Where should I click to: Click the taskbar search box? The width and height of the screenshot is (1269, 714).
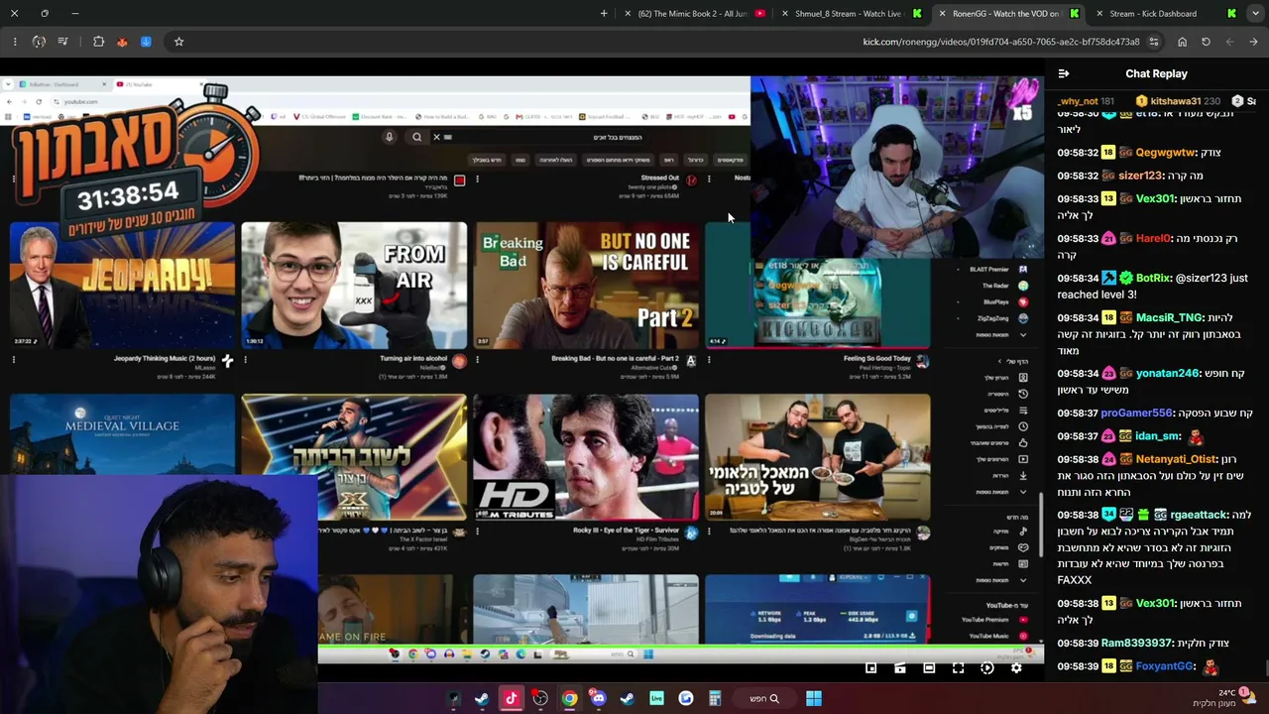pyautogui.click(x=764, y=698)
